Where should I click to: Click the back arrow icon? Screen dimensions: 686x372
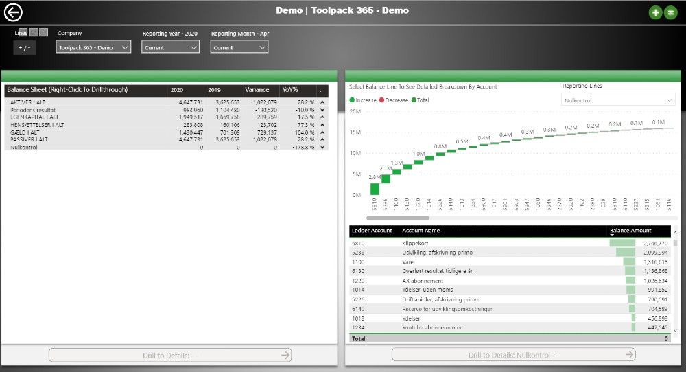pyautogui.click(x=14, y=12)
